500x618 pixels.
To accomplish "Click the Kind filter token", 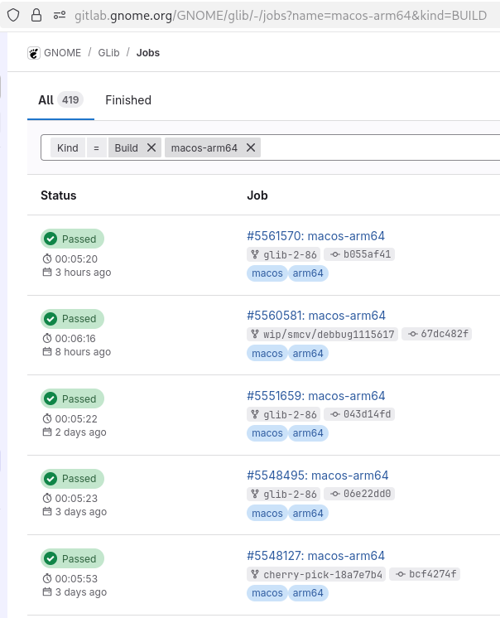I will 68,147.
